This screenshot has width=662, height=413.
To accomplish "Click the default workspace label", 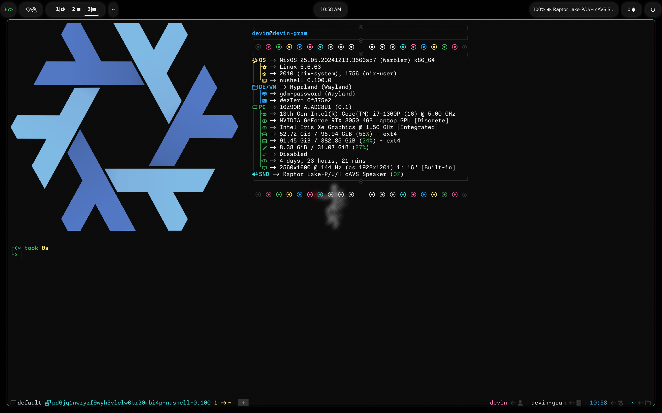I will pos(29,403).
